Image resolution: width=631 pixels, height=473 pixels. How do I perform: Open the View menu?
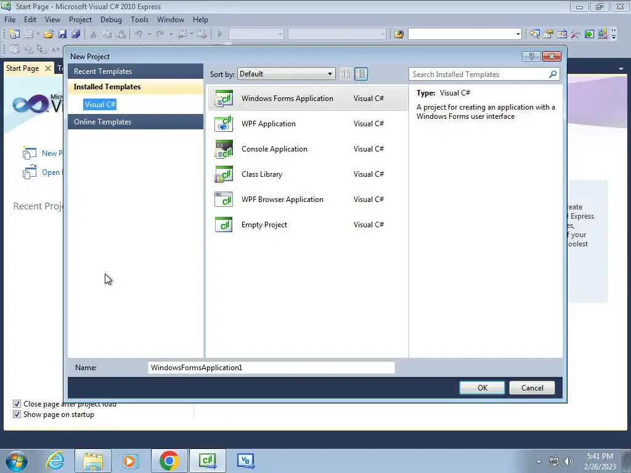(52, 20)
